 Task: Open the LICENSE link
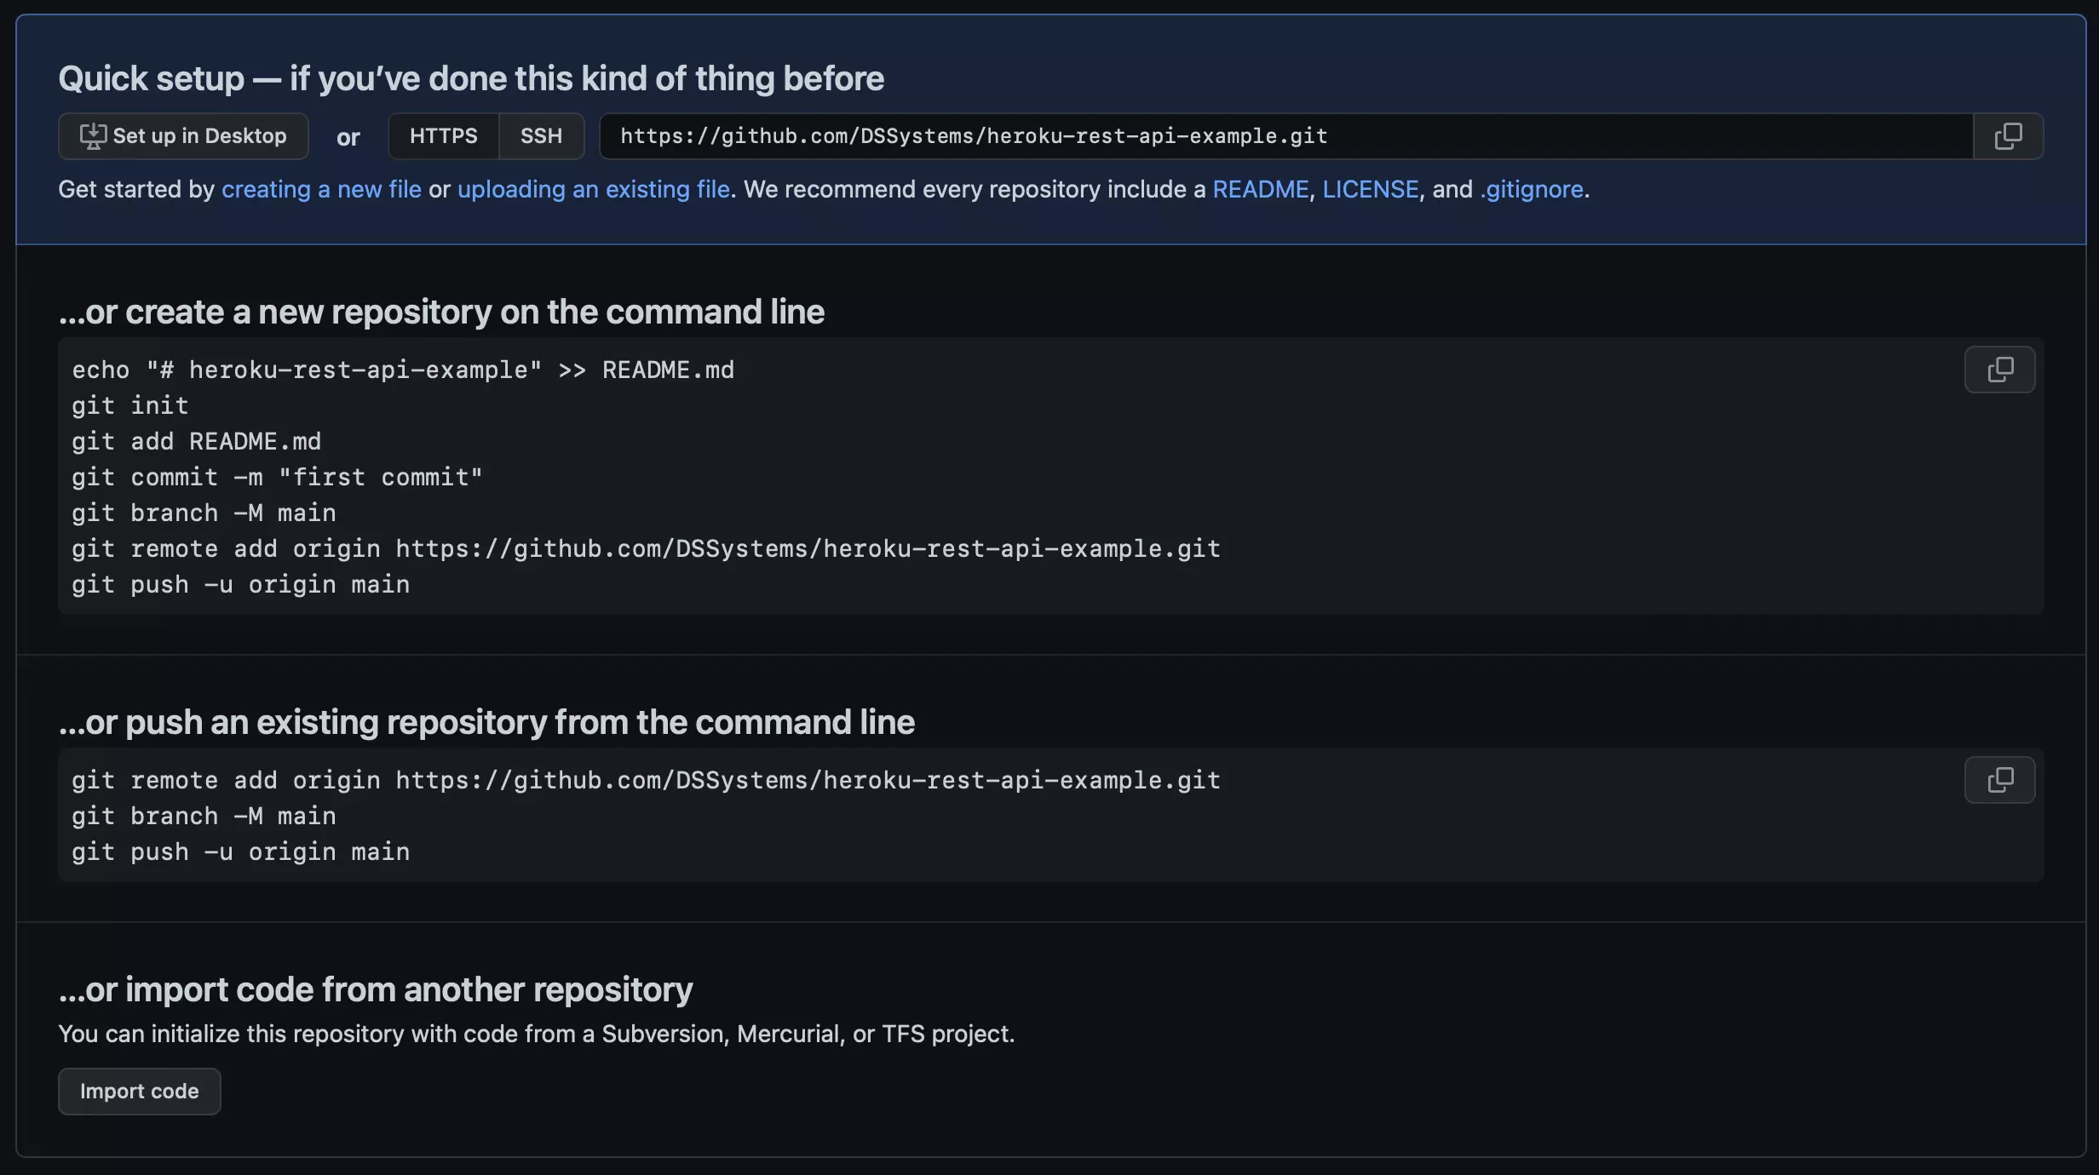pos(1370,189)
